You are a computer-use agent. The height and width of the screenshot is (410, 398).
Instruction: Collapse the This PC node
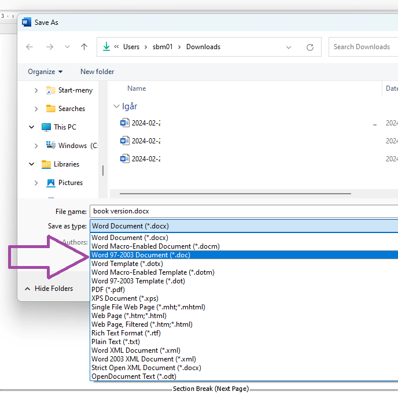click(x=31, y=127)
